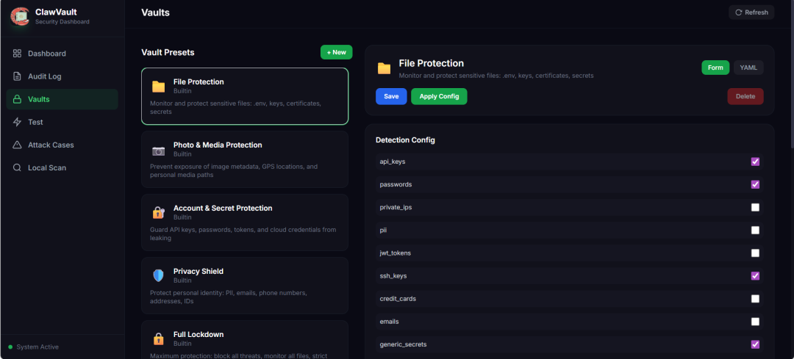Disable the ssh_keys checkbox
794x359 pixels.
[755, 276]
